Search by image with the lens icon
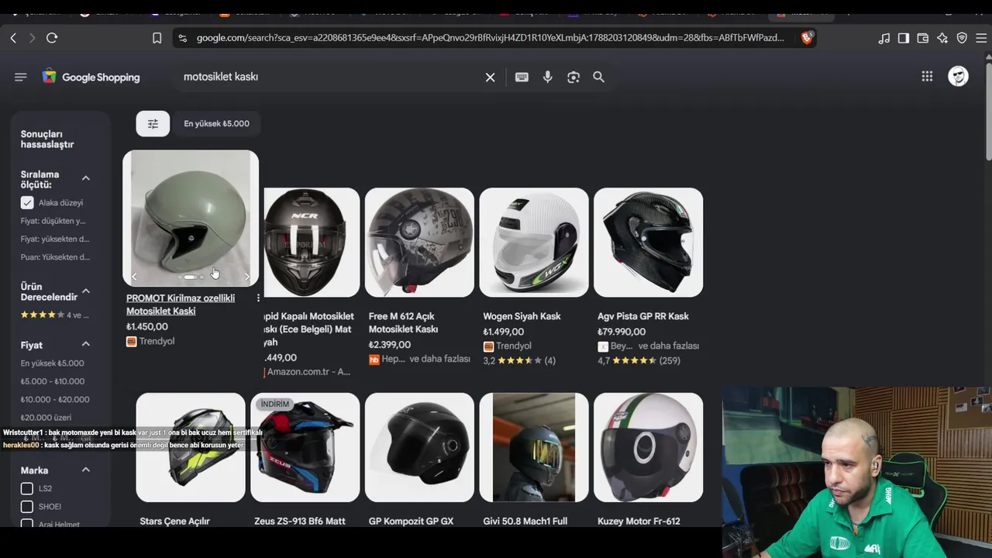Image resolution: width=992 pixels, height=558 pixels. coord(573,77)
